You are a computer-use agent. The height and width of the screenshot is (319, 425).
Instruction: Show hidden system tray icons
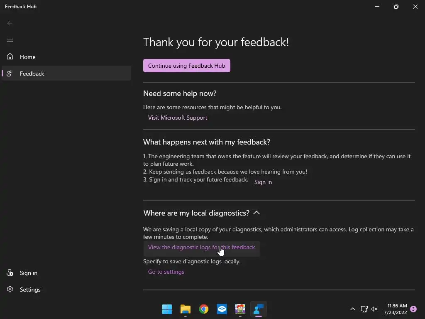pos(353,309)
